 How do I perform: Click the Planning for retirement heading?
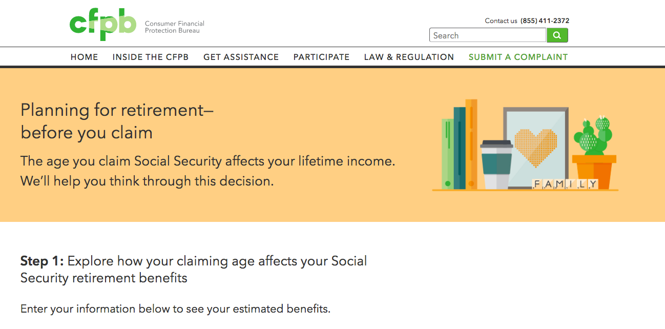click(x=117, y=121)
